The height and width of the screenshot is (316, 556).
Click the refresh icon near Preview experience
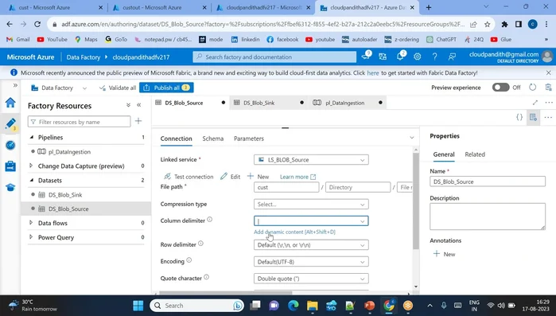point(533,88)
